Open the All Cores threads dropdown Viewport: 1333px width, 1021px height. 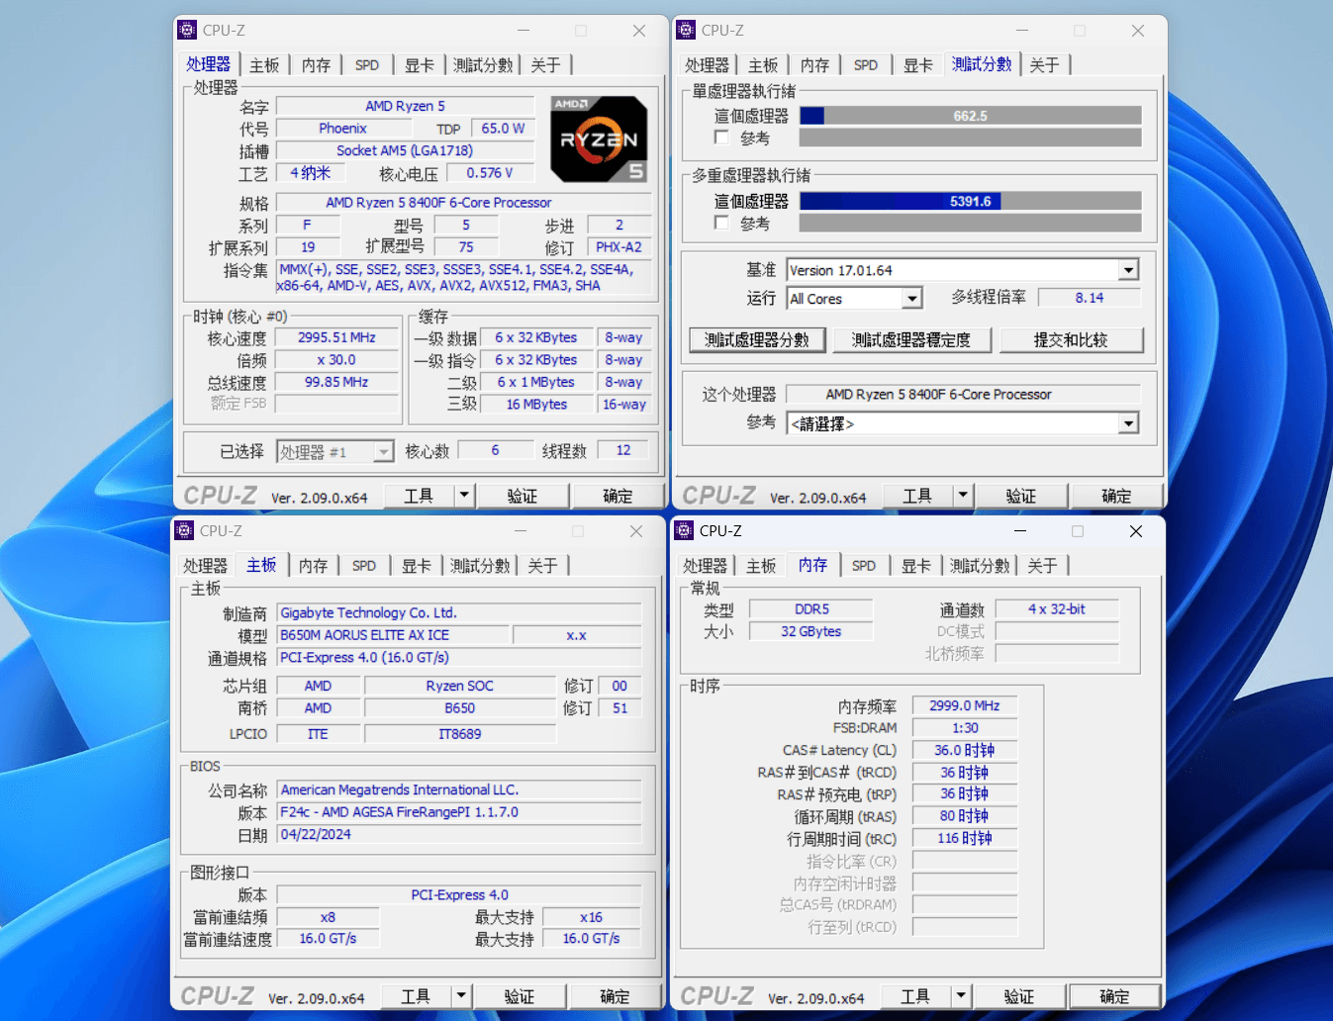(911, 298)
